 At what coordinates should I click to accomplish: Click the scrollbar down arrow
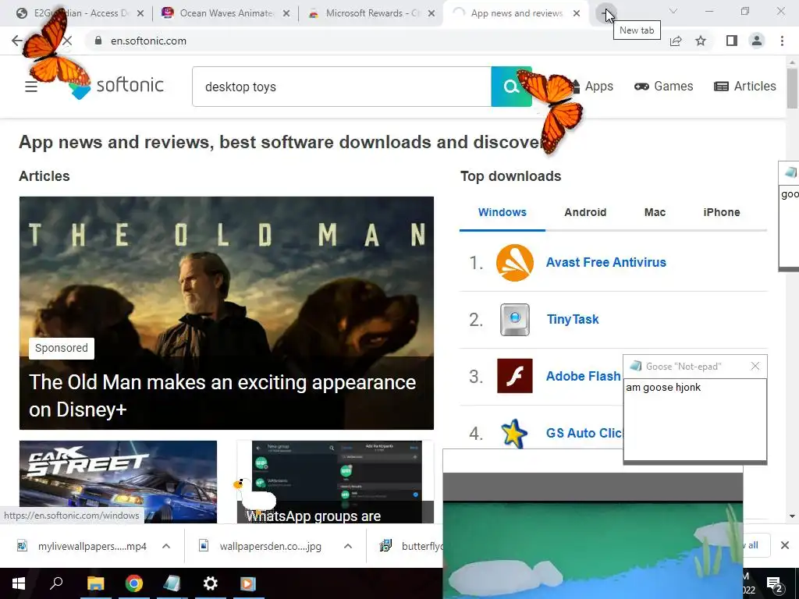tap(793, 516)
